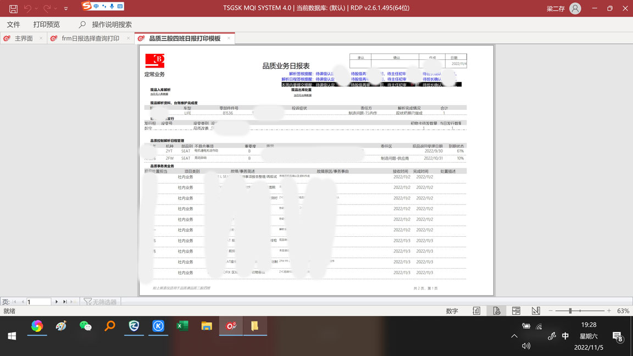Open the colorful browser taskbar icon

tap(37, 326)
